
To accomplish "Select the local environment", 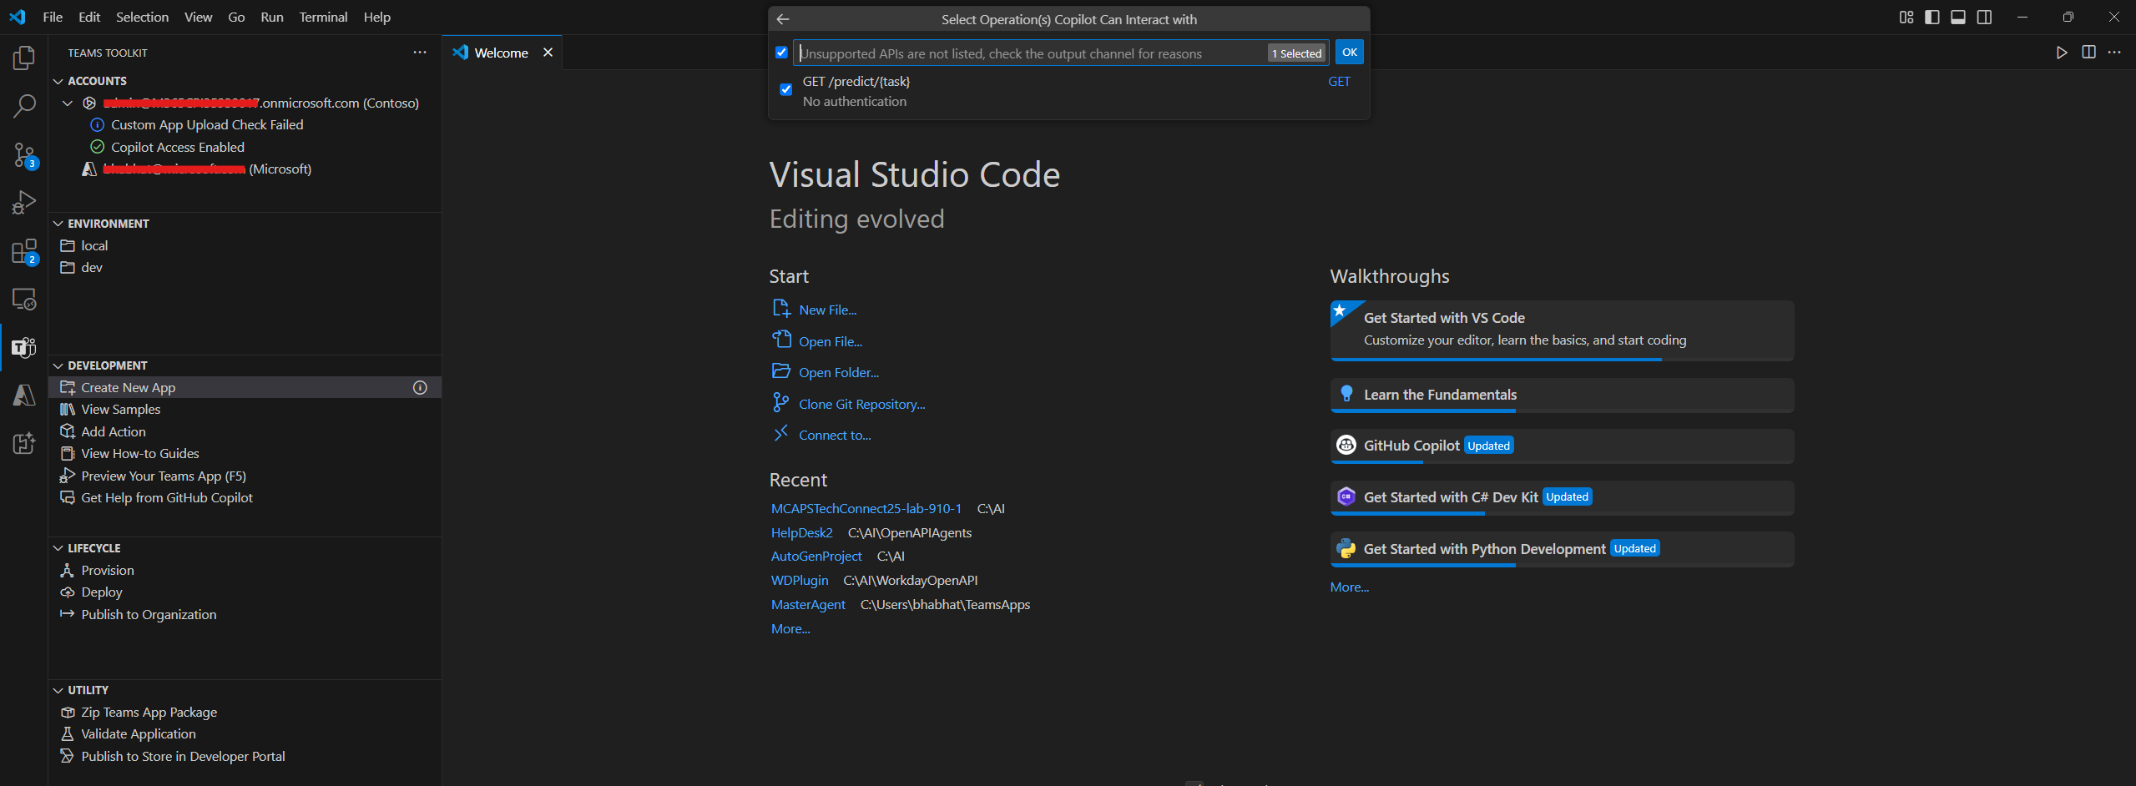I will tap(94, 246).
